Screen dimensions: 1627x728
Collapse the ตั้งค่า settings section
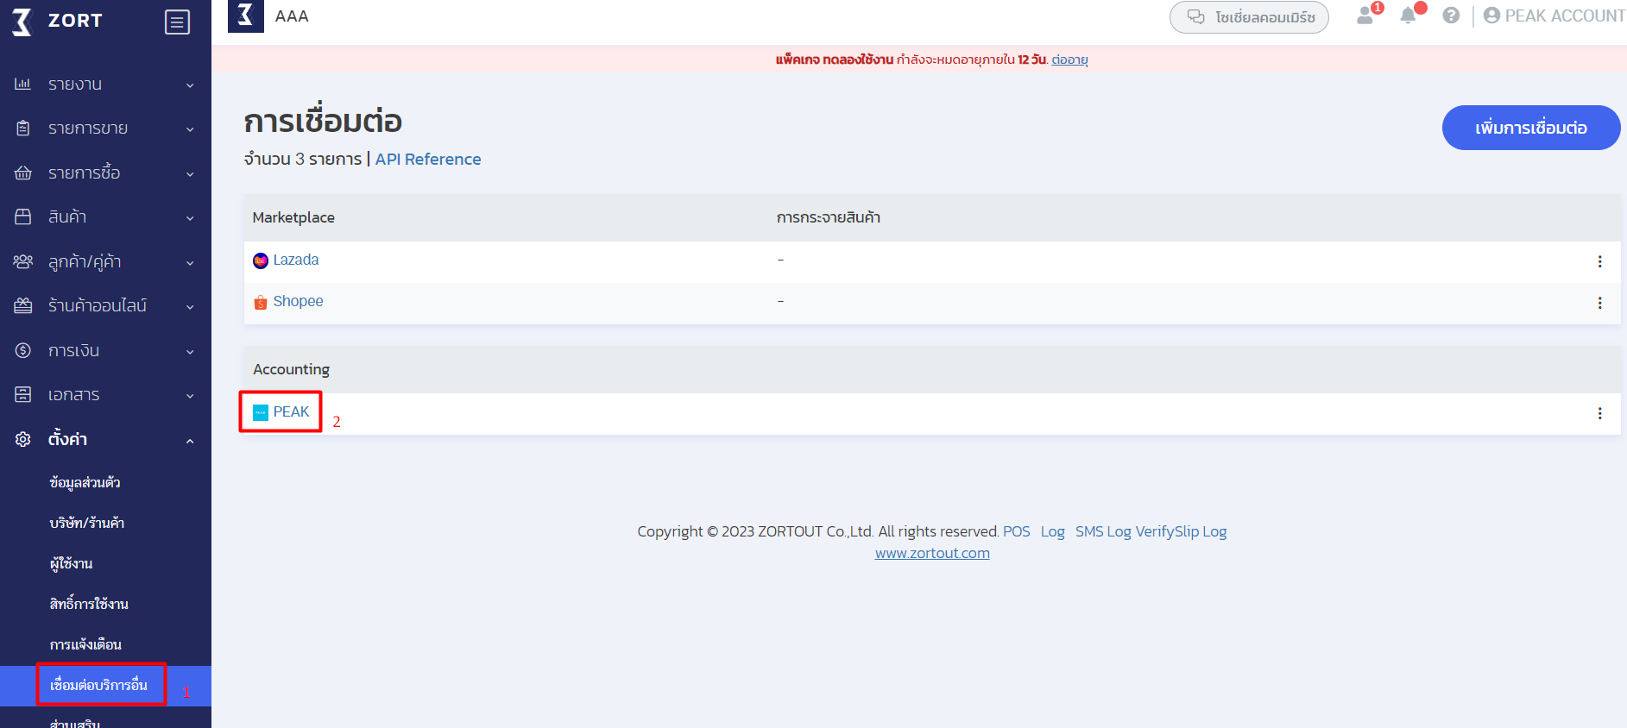(105, 440)
